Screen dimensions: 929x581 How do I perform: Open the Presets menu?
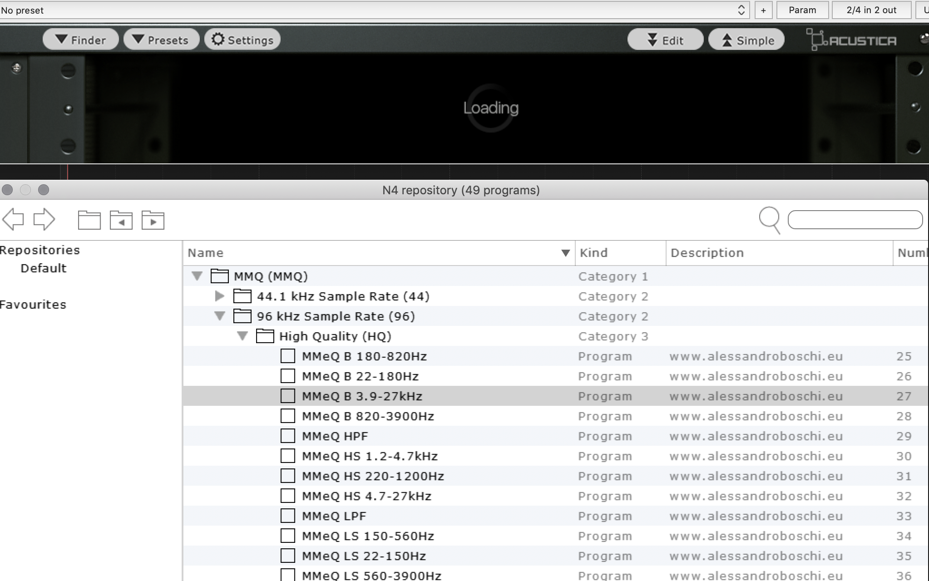[161, 40]
